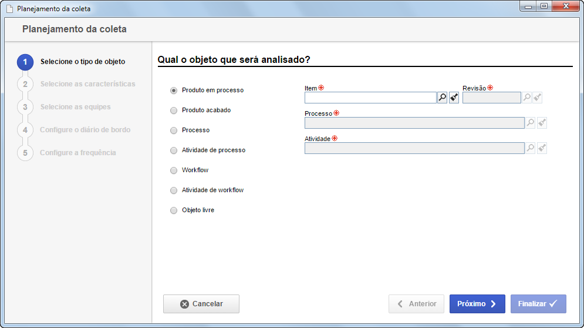584x328 pixels.
Task: Open Processo search magnifier icon
Action: [531, 123]
